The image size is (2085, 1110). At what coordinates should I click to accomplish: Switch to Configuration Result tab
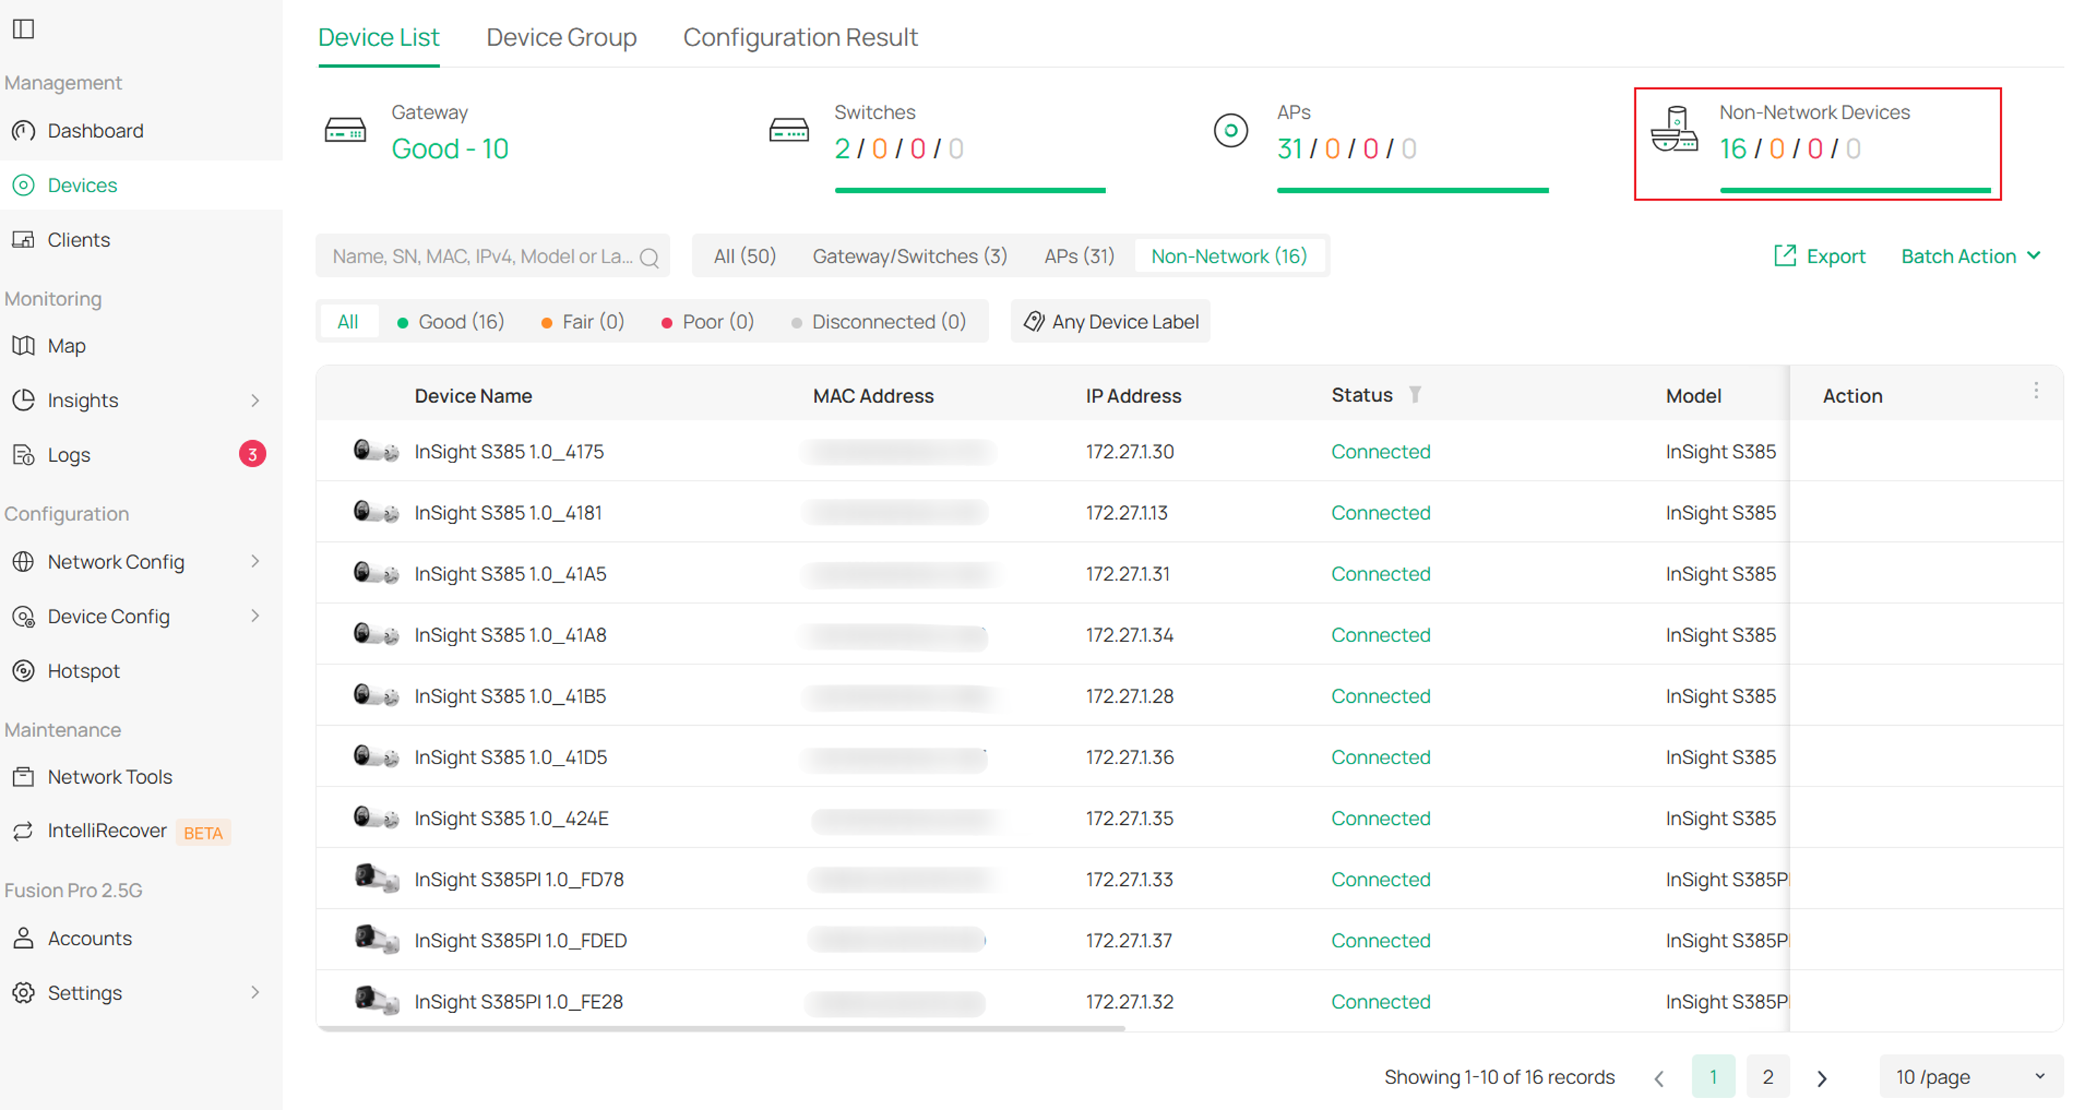coord(801,37)
